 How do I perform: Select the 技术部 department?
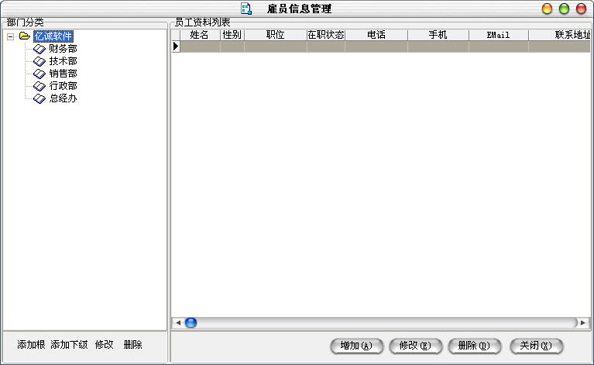pyautogui.click(x=63, y=61)
